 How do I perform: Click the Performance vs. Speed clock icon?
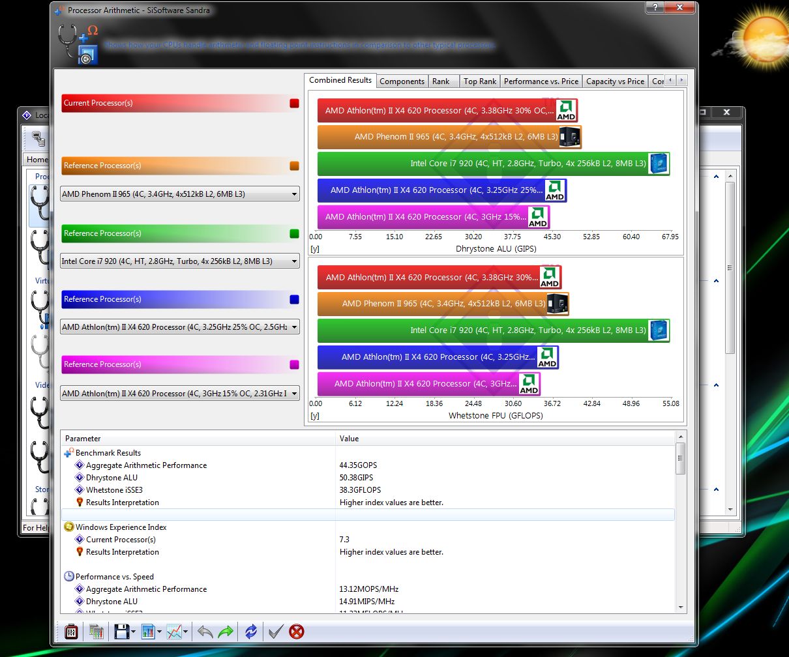(69, 576)
